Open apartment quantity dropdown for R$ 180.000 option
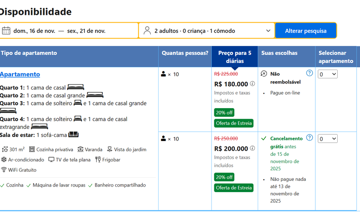 pos(327,74)
